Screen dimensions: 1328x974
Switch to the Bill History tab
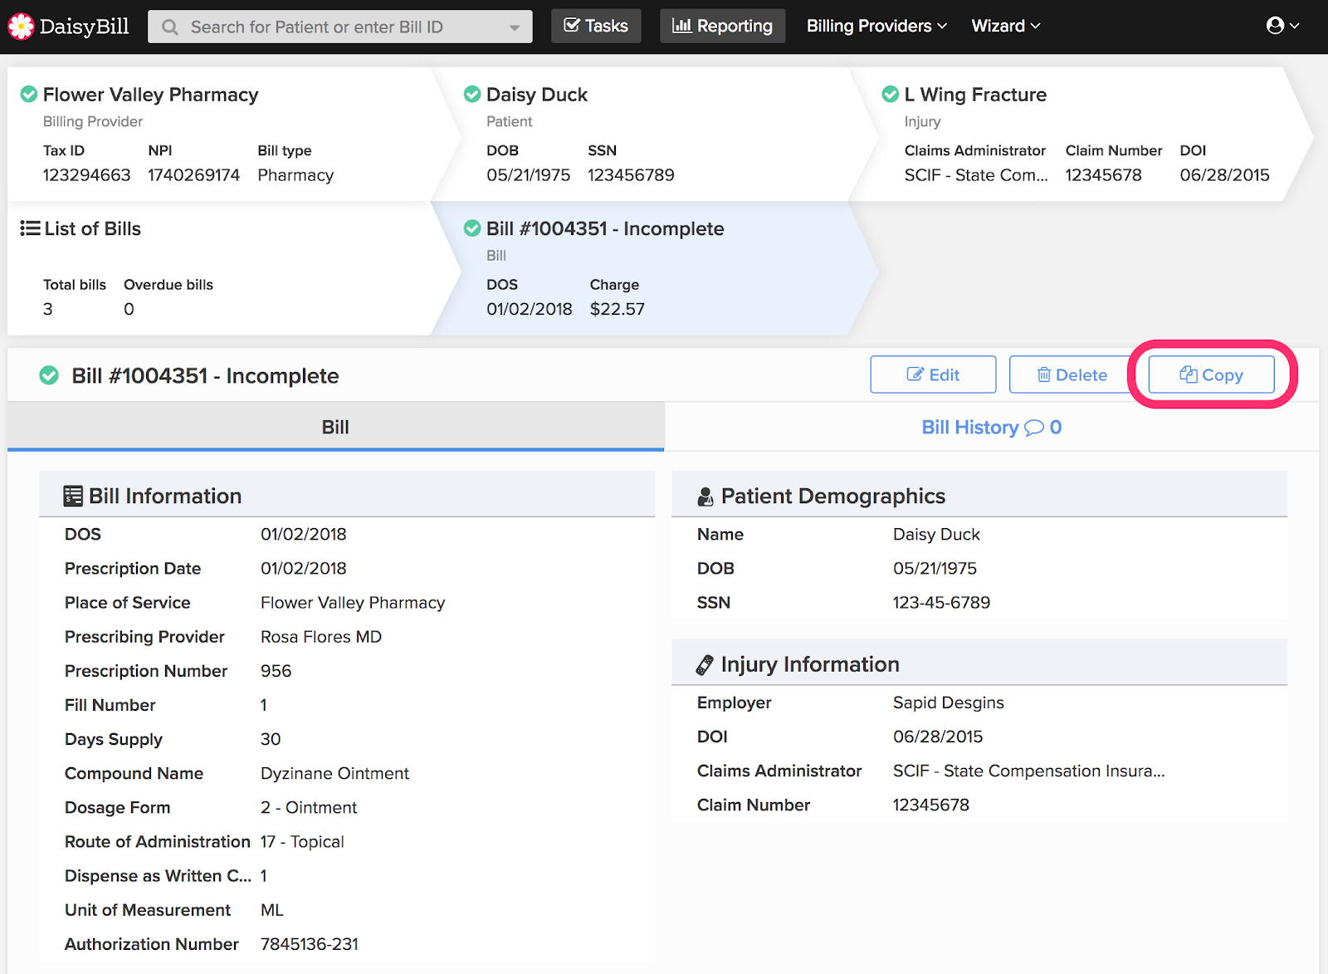click(x=991, y=427)
